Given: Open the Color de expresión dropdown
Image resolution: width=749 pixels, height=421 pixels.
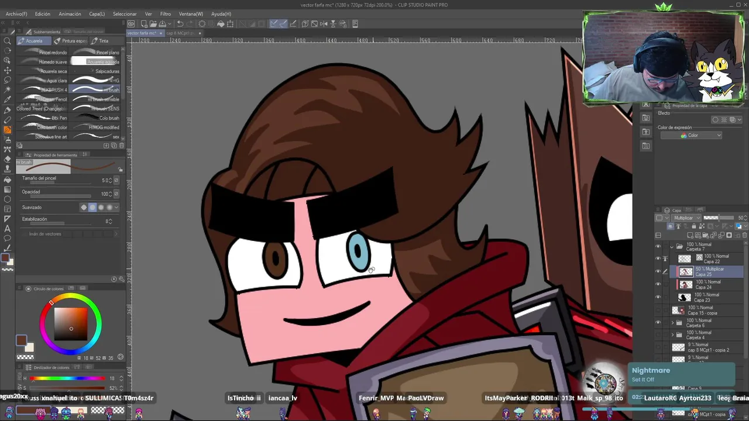Looking at the screenshot, I should pos(692,136).
